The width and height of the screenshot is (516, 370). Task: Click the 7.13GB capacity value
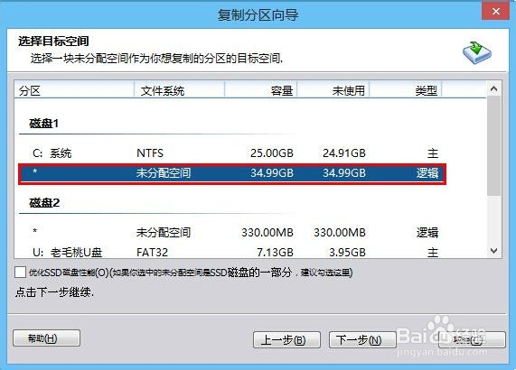coord(275,253)
